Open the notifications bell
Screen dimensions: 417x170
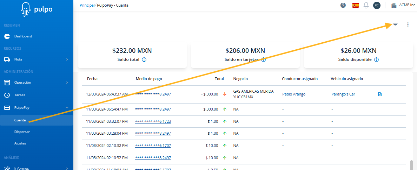click(366, 5)
